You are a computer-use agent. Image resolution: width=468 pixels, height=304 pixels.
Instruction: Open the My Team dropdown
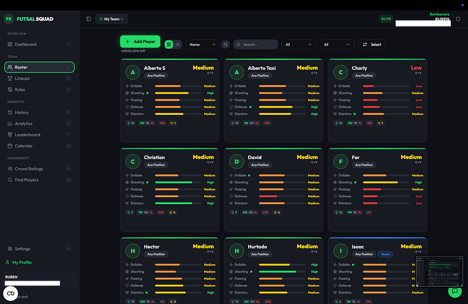click(x=111, y=19)
